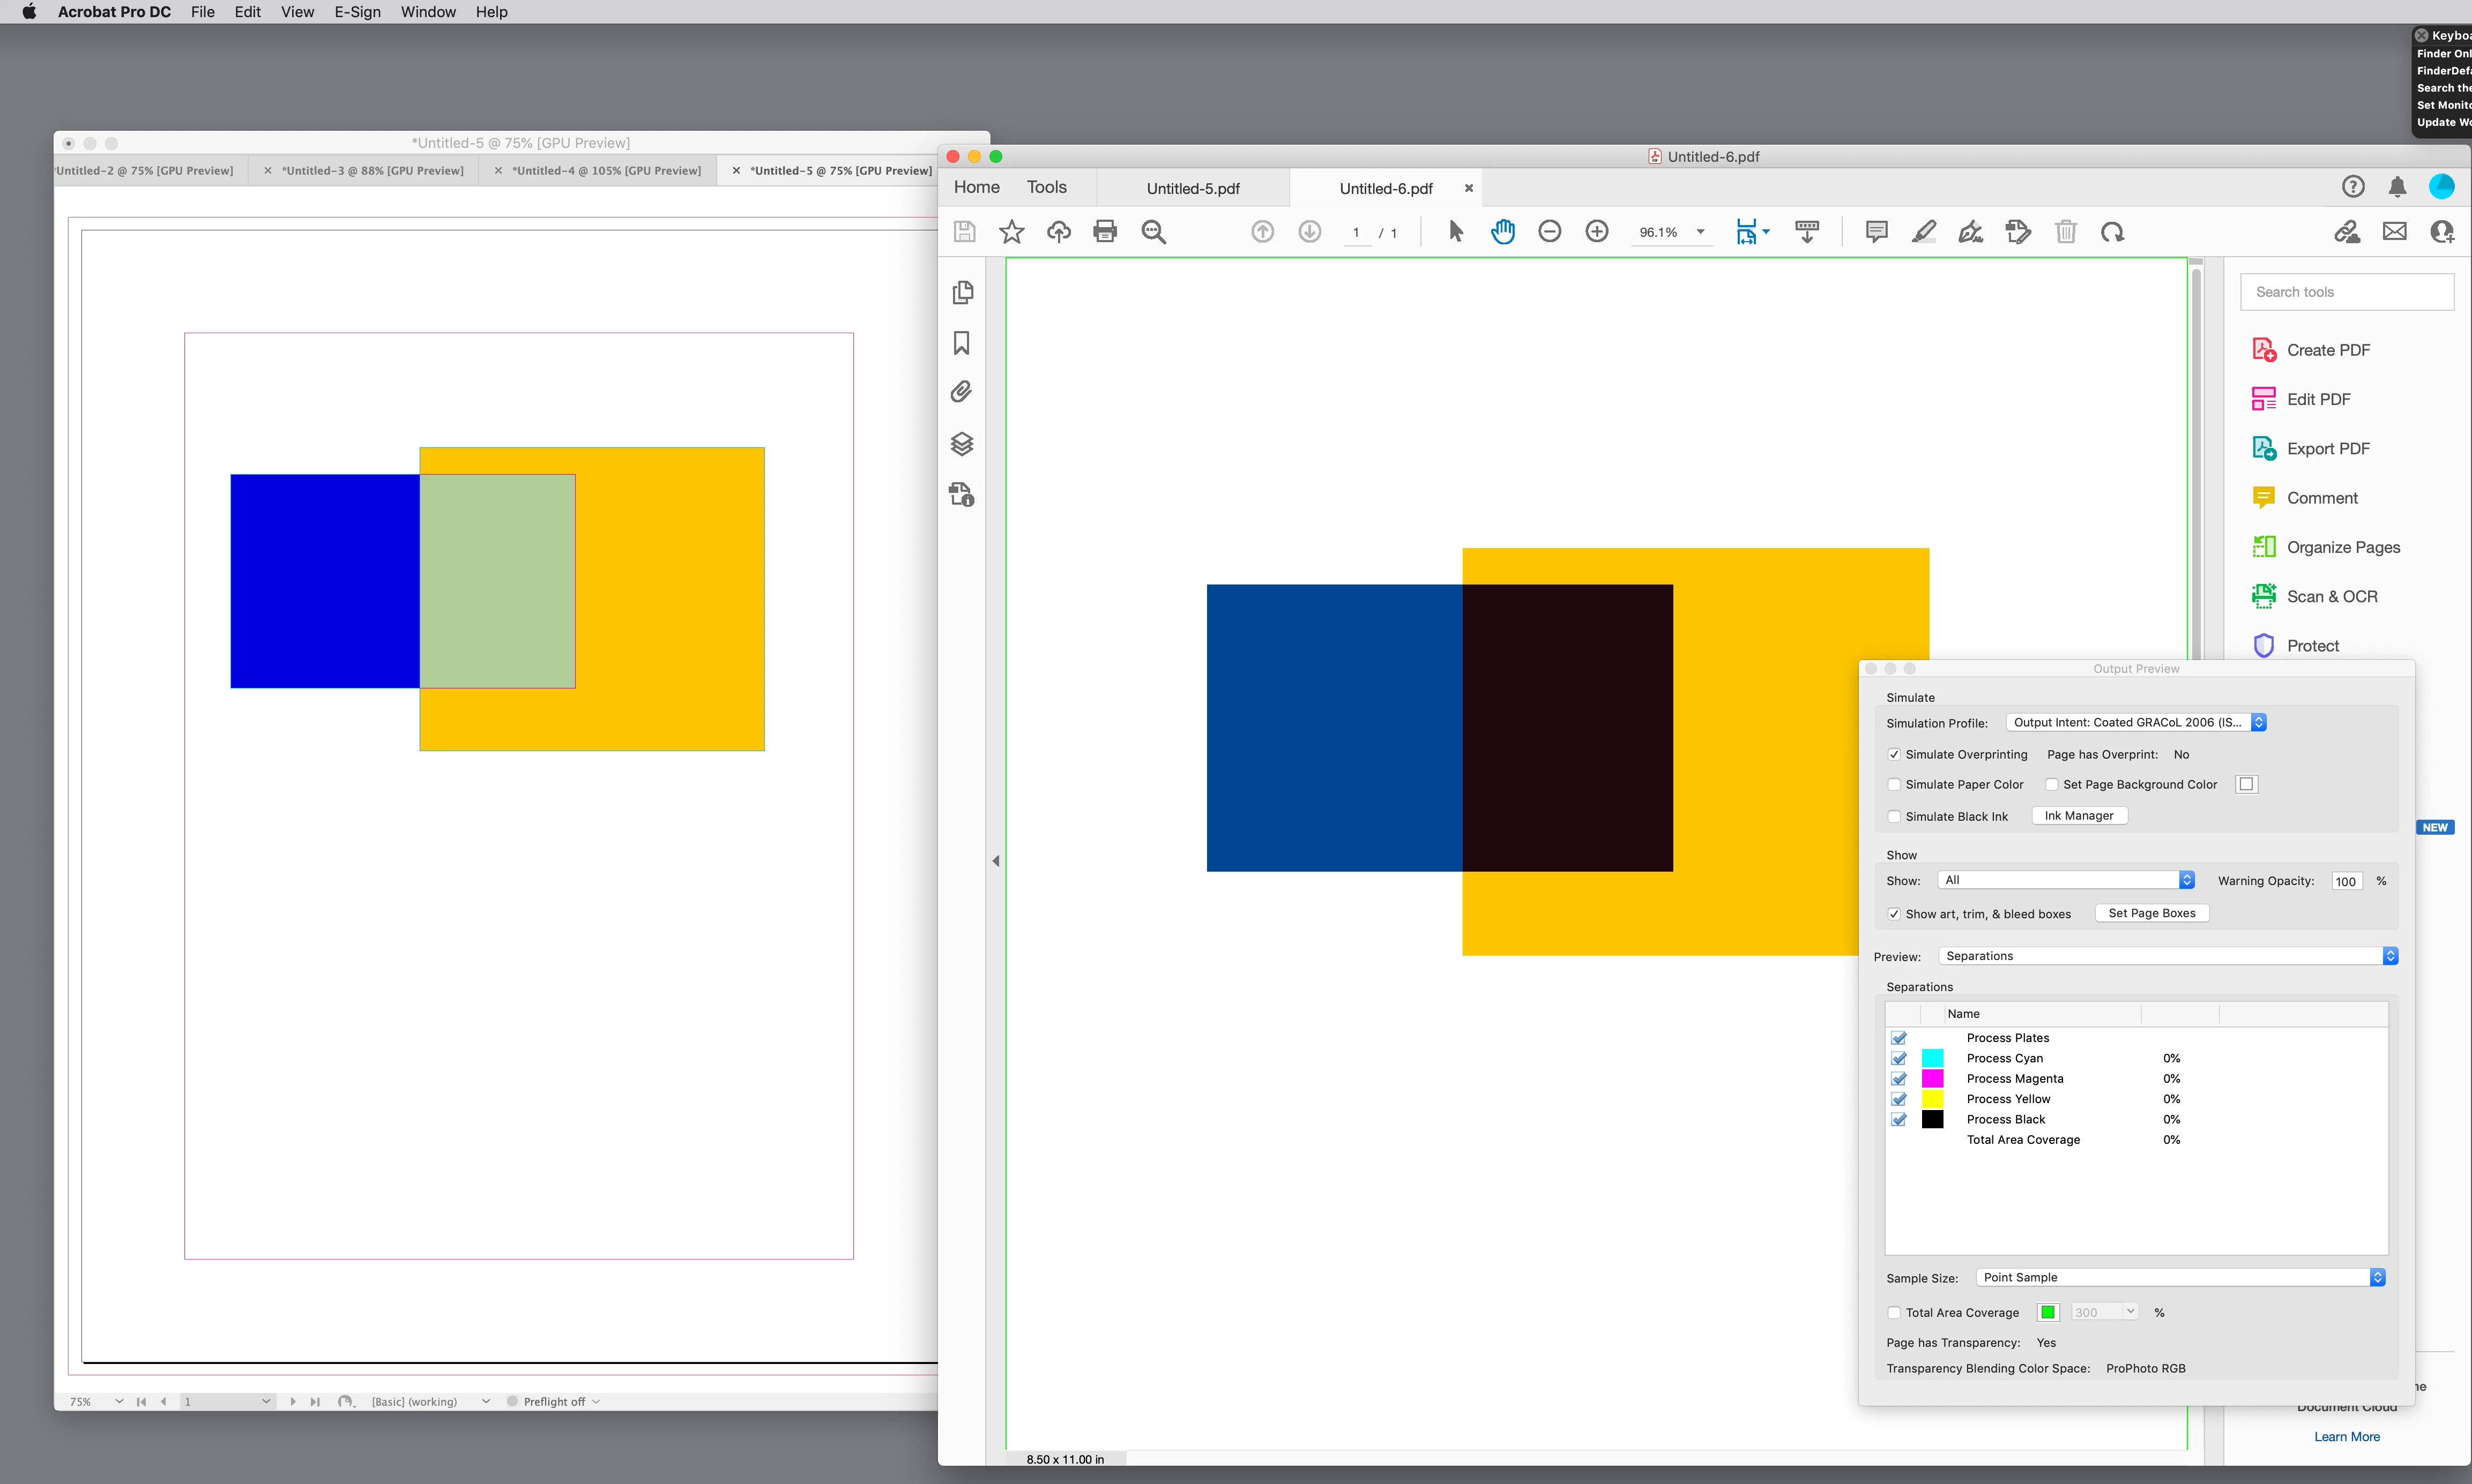Uncheck the Process Cyan plate

point(1899,1059)
